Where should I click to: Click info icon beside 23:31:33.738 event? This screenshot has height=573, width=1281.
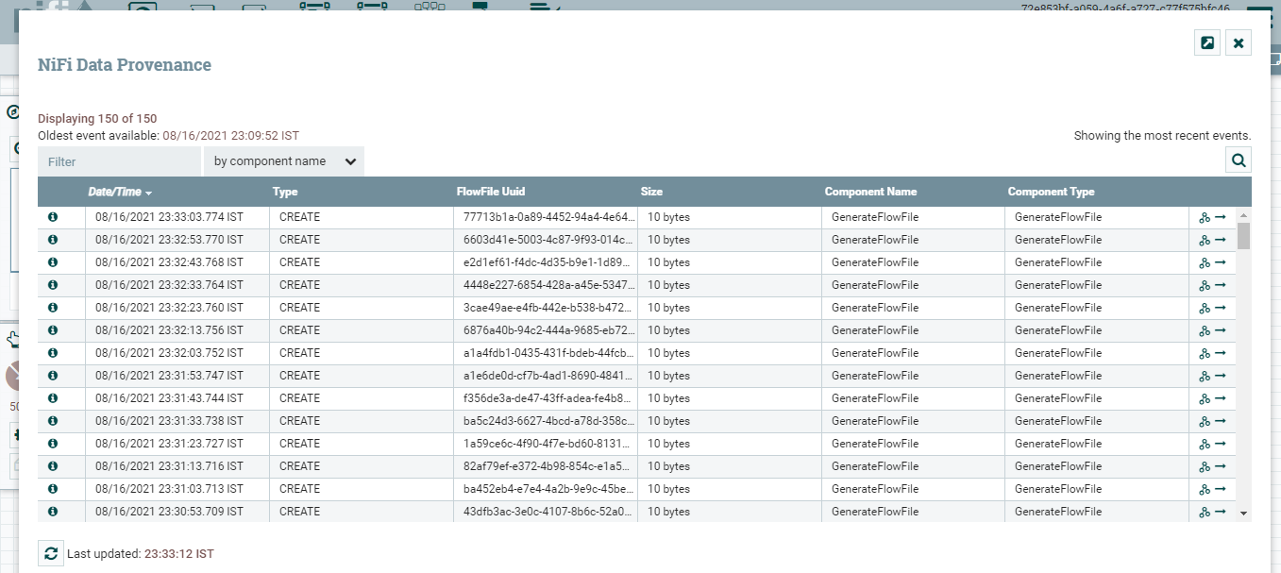tap(53, 420)
